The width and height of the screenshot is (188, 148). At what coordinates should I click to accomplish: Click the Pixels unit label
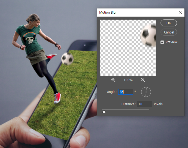pos(158,104)
